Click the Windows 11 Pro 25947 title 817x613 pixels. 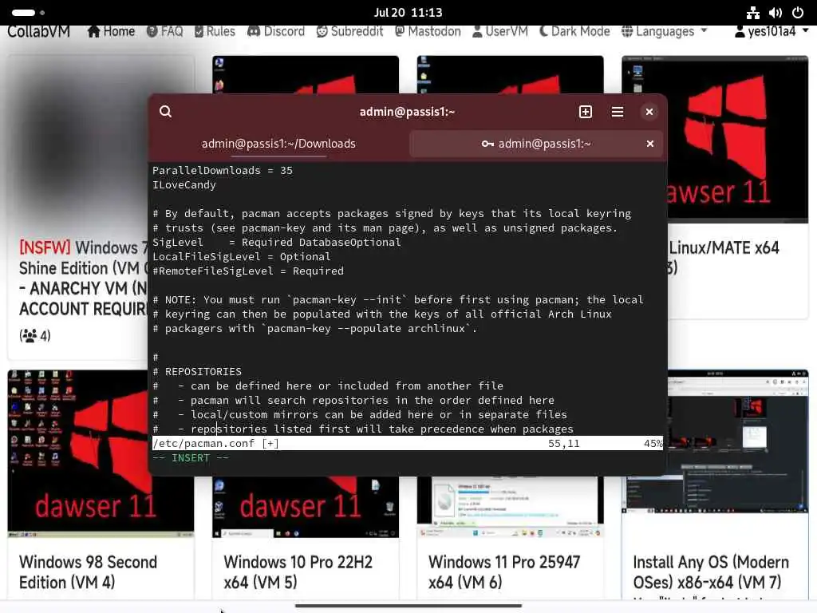(x=504, y=571)
